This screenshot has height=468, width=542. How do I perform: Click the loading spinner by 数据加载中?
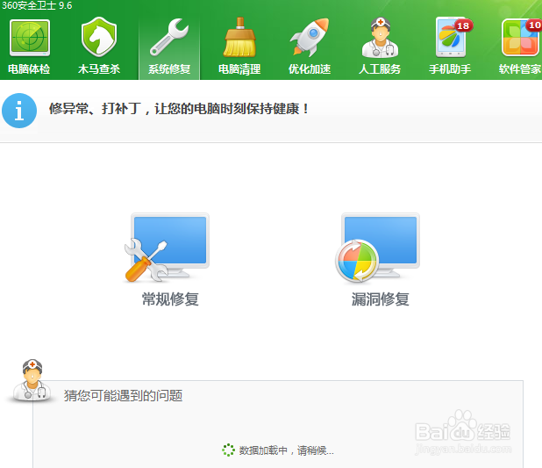(228, 450)
